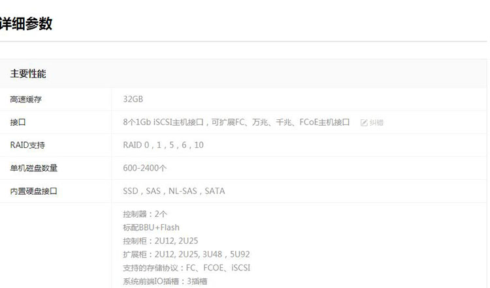Click the 32GB cache value
Viewport: 490px width, 288px height.
[133, 99]
